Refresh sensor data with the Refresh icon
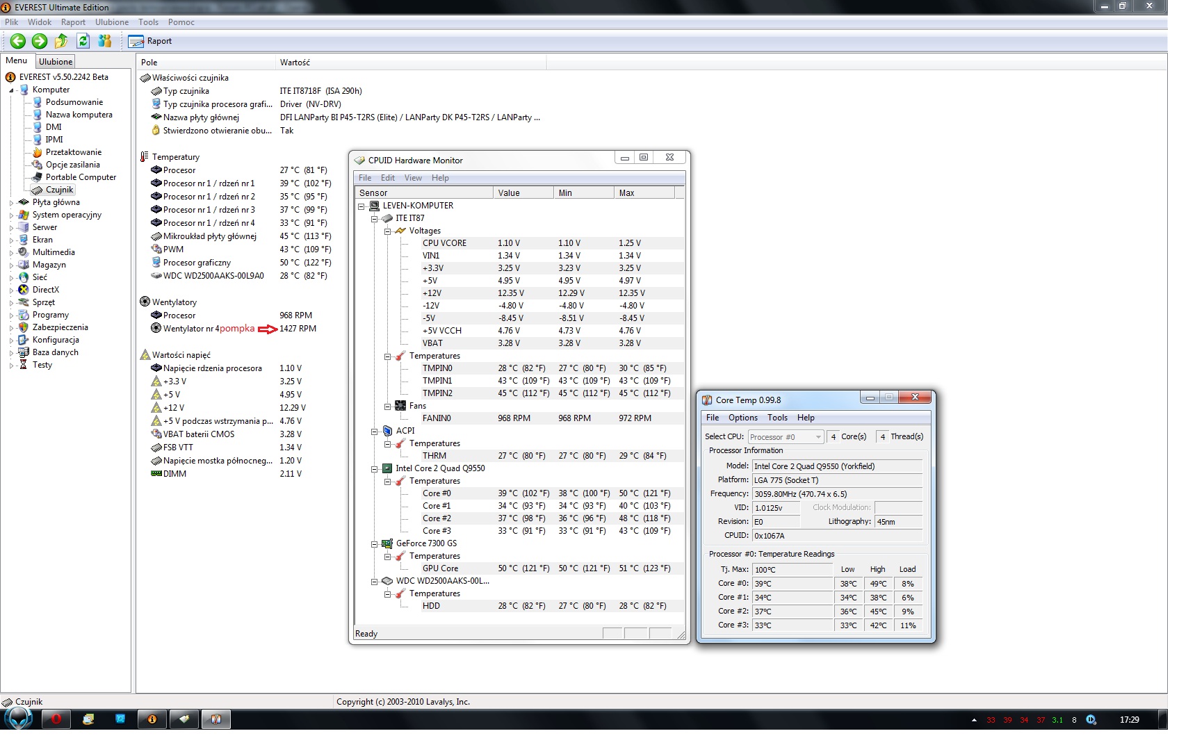This screenshot has height=738, width=1179. point(83,41)
